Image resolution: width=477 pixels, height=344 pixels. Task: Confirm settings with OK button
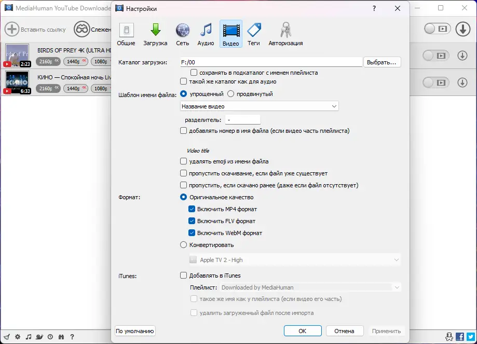[x=303, y=331]
